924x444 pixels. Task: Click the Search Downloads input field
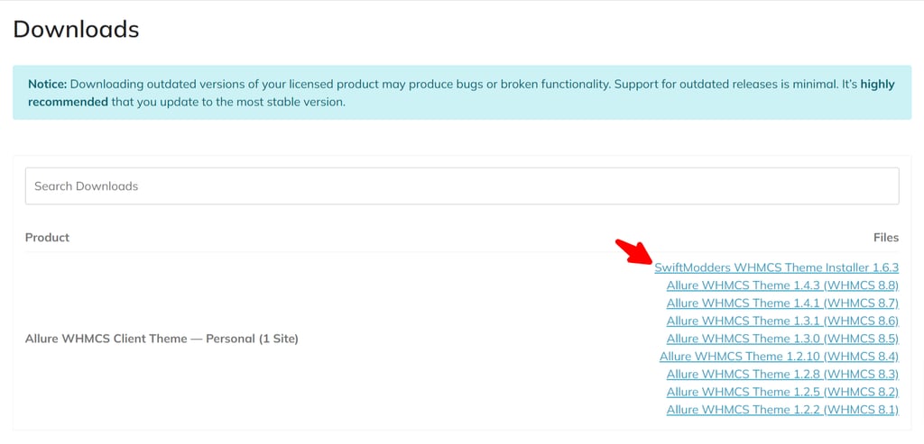click(461, 186)
